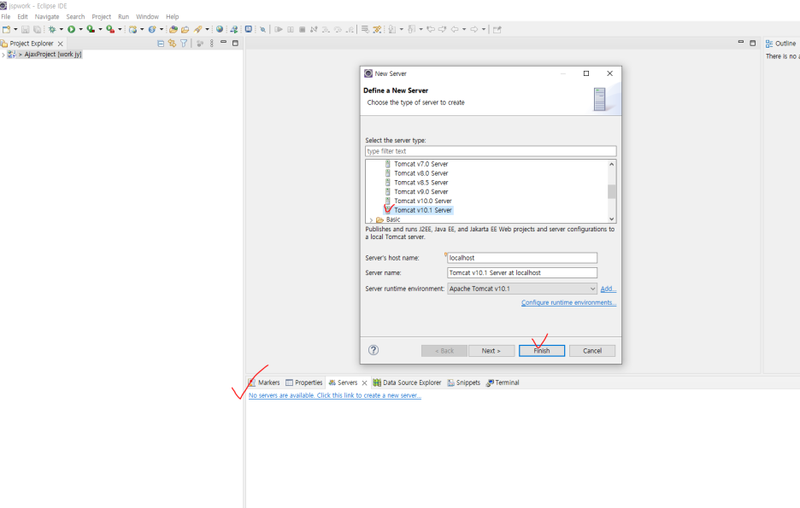Click the Coverage run icon

pos(91,30)
